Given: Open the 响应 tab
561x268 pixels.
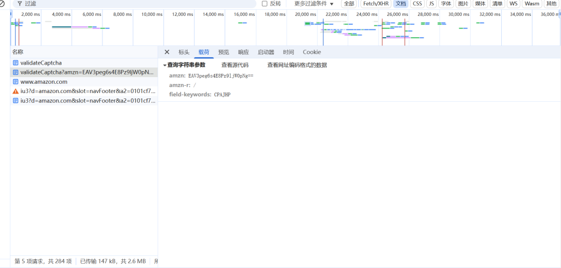Looking at the screenshot, I should (243, 52).
